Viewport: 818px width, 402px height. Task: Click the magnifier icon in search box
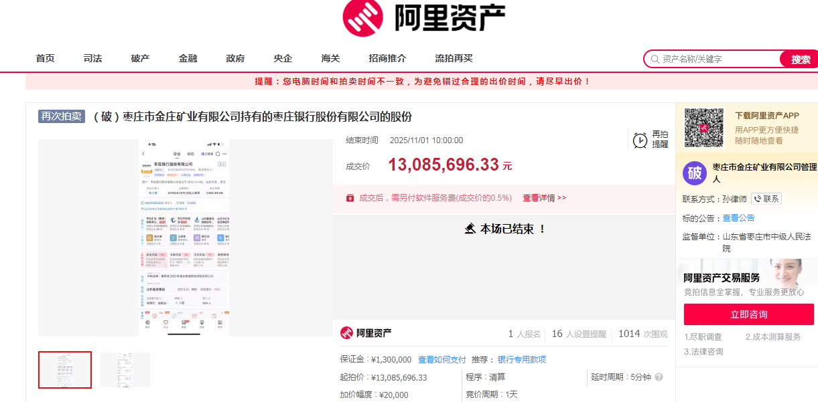click(654, 59)
